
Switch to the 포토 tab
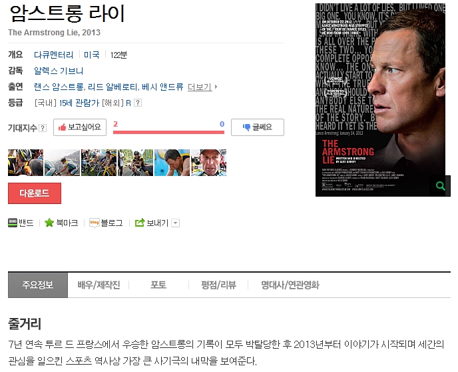(x=158, y=285)
